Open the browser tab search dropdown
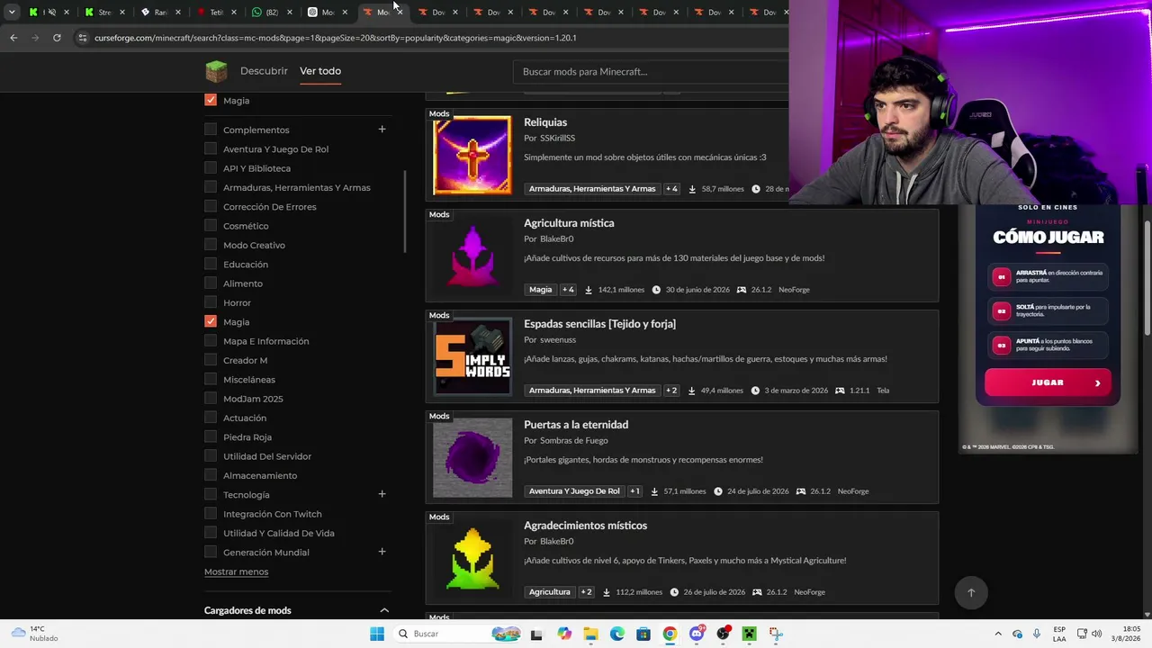The image size is (1152, 648). click(12, 13)
